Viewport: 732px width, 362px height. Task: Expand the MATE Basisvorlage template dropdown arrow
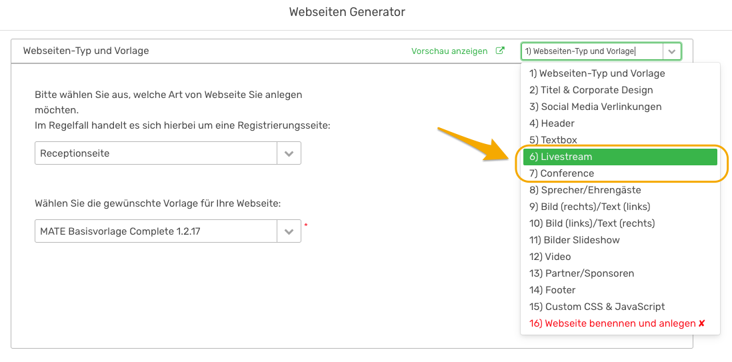[x=289, y=231]
